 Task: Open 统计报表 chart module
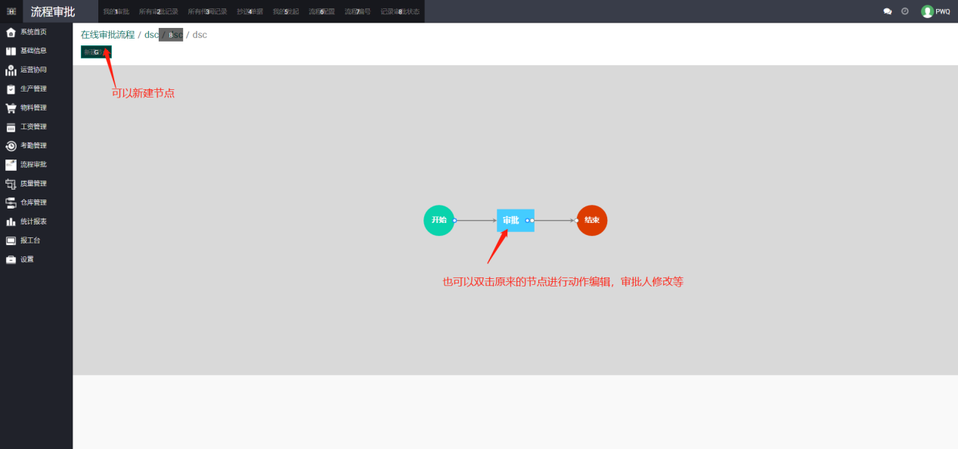tap(33, 221)
